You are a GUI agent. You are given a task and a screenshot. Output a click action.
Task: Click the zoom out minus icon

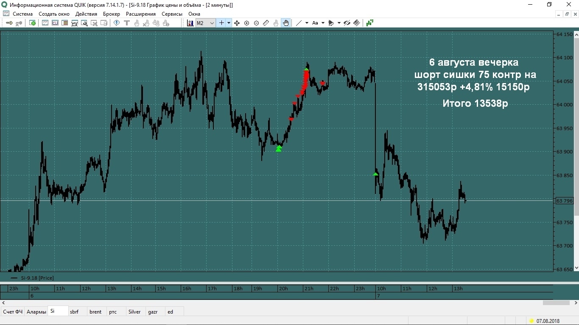click(256, 23)
